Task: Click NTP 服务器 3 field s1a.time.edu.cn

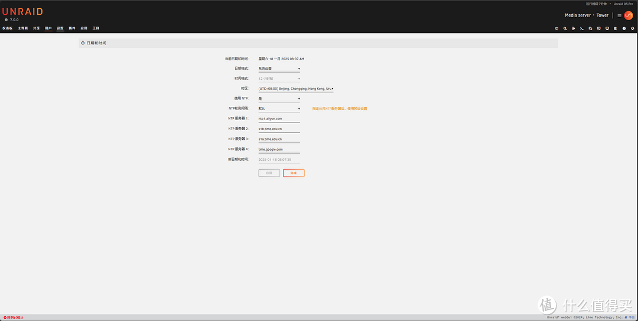Action: pyautogui.click(x=279, y=139)
